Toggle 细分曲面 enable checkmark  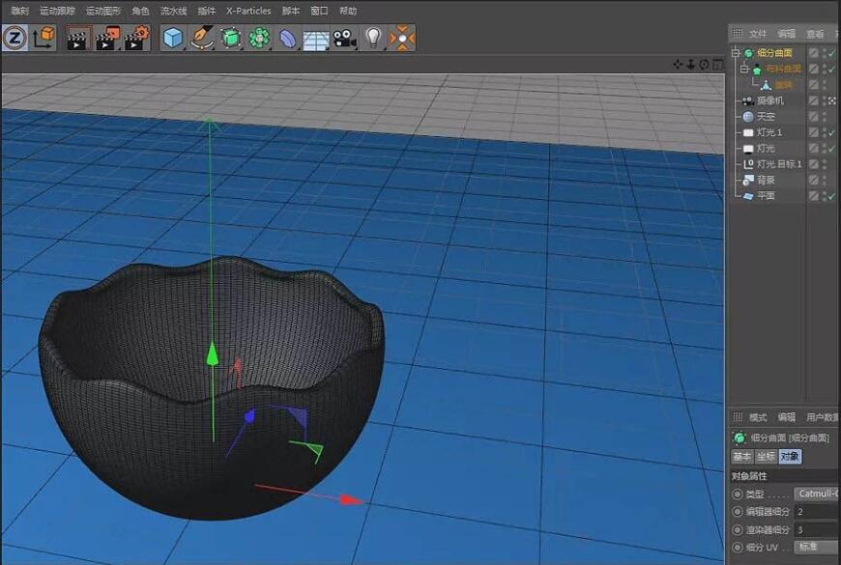(x=832, y=52)
